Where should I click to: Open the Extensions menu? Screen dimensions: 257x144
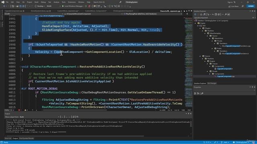tap(72, 2)
